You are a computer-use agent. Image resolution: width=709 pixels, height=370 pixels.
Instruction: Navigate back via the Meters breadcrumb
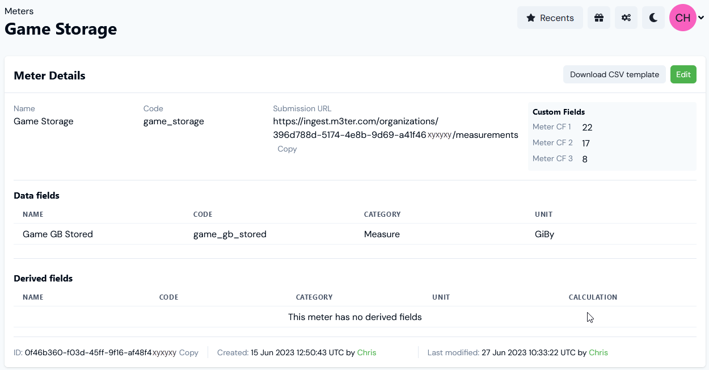click(19, 11)
